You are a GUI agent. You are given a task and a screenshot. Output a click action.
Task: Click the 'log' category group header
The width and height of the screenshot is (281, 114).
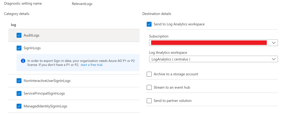point(13,25)
